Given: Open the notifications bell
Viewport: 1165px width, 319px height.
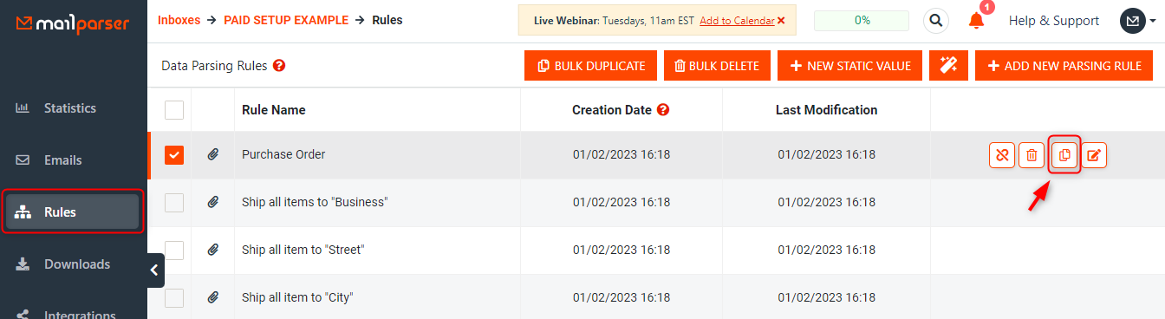Looking at the screenshot, I should pos(977,21).
